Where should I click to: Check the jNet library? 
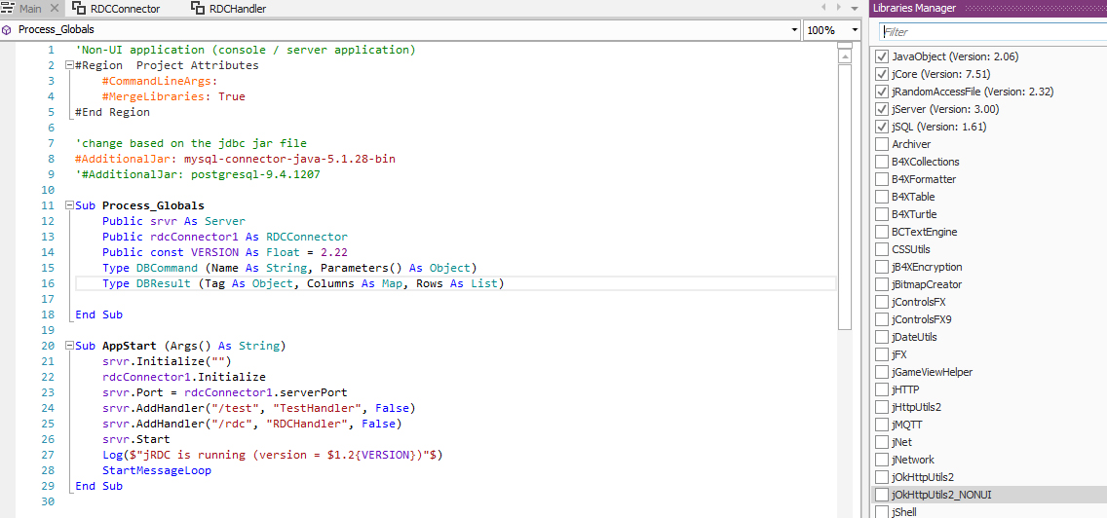[881, 442]
